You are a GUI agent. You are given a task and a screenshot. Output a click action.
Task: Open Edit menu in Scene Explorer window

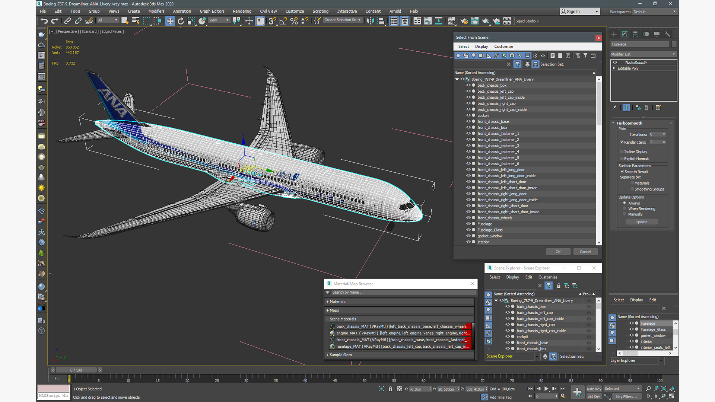point(528,277)
